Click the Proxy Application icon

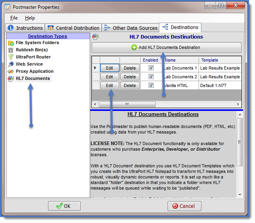(11, 72)
